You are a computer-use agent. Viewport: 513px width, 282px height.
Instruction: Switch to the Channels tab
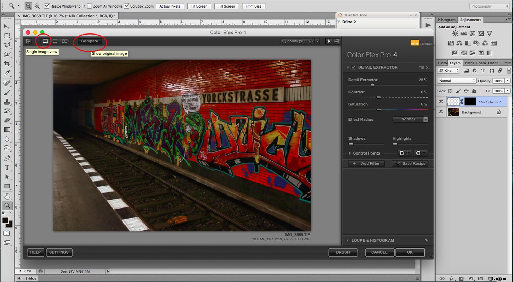coord(492,63)
